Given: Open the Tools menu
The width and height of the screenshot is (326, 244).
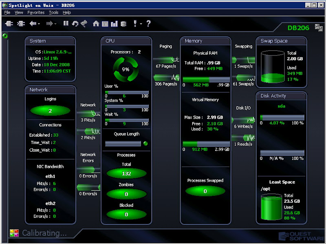Looking at the screenshot, I should tap(54, 13).
